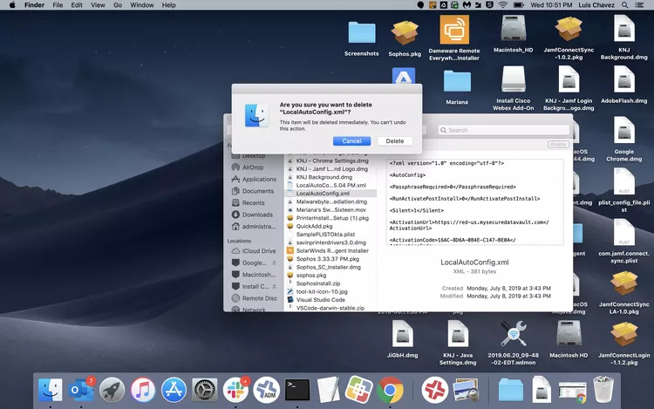This screenshot has height=409, width=654.
Task: Select iCloud Drive in Finder sidebar
Action: pos(259,251)
